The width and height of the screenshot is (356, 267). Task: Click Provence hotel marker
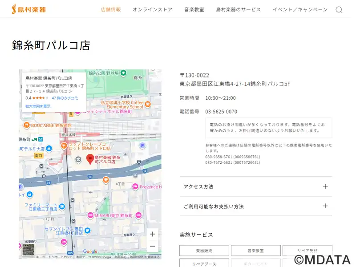tap(135, 187)
